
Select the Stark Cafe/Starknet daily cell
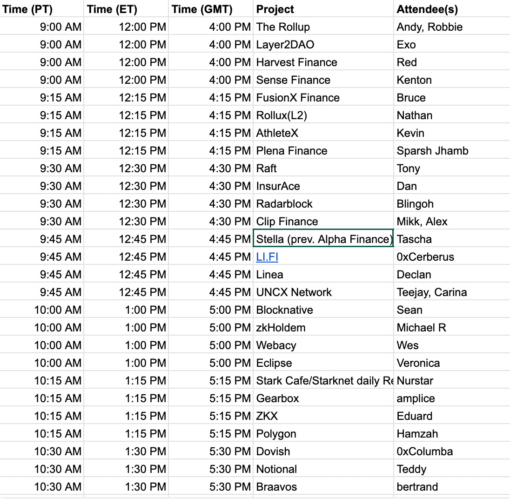pos(323,380)
